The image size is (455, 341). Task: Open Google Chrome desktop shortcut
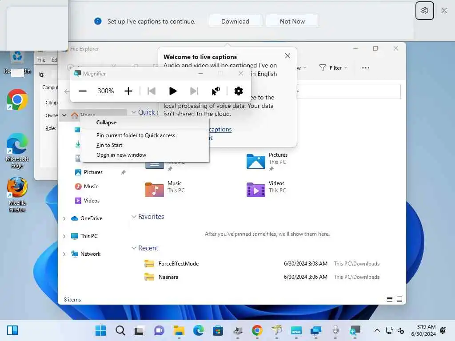[x=17, y=100]
